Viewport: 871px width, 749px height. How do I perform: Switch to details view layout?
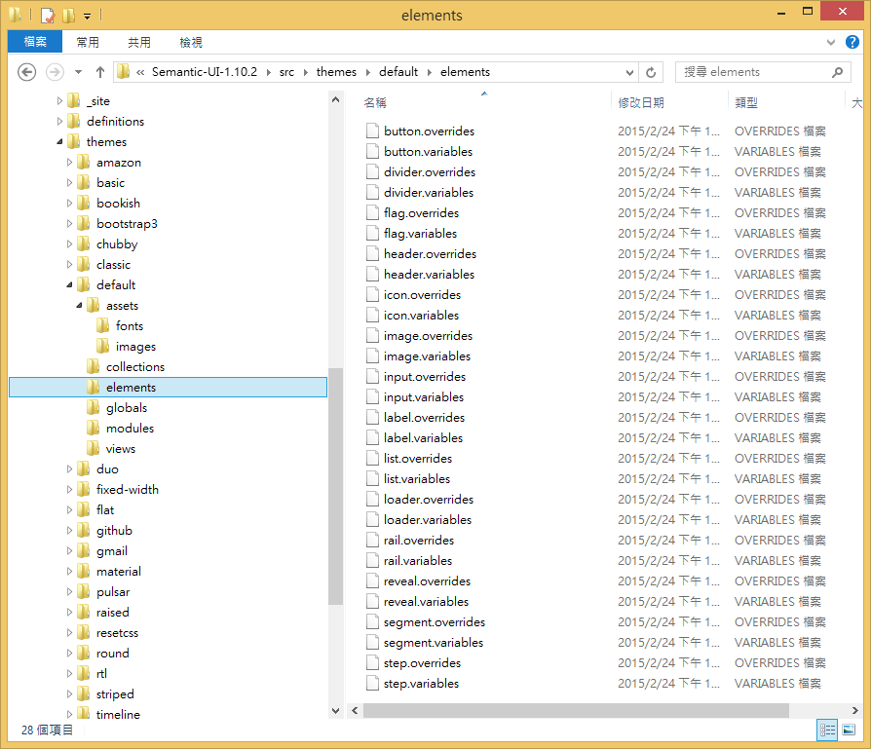pyautogui.click(x=827, y=730)
